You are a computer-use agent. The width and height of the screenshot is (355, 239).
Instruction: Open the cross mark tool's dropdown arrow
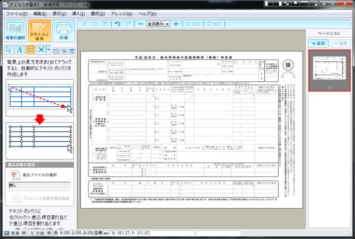coord(48,50)
